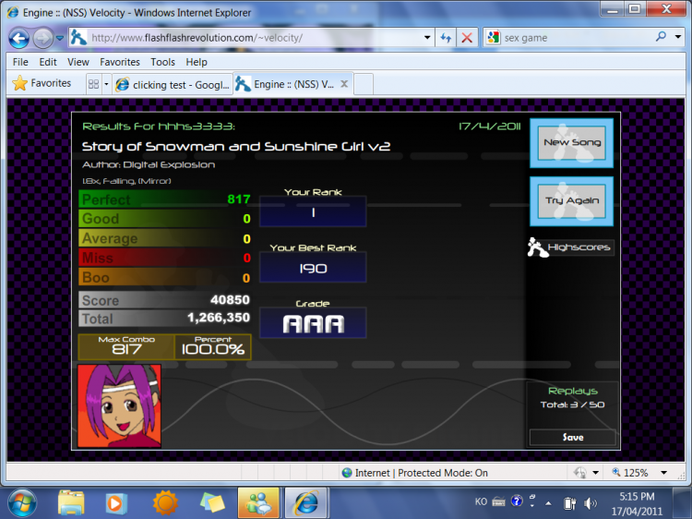
Task: Stop loading with the red X icon
Action: 467,38
